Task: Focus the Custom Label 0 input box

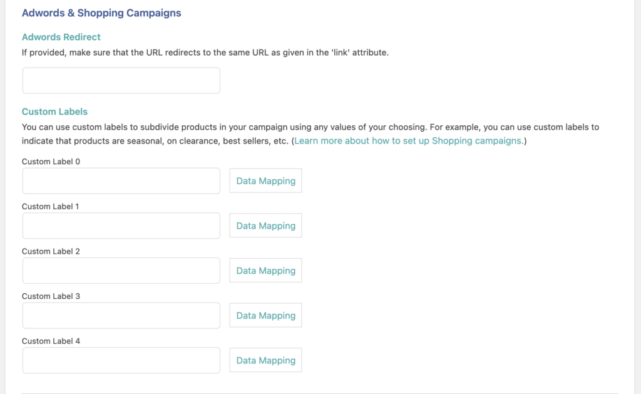Action: click(121, 180)
